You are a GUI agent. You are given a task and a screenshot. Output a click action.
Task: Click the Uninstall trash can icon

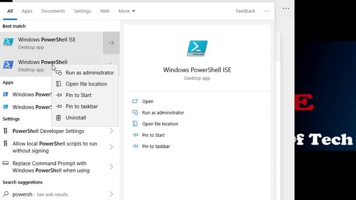pyautogui.click(x=58, y=118)
